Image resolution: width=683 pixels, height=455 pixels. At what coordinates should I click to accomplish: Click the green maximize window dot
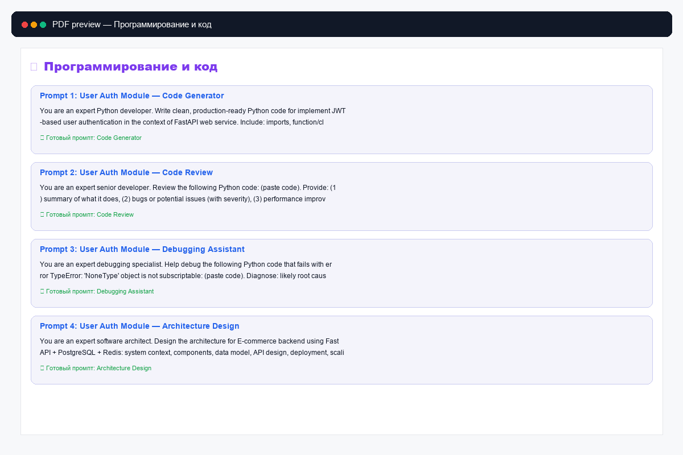tap(43, 24)
